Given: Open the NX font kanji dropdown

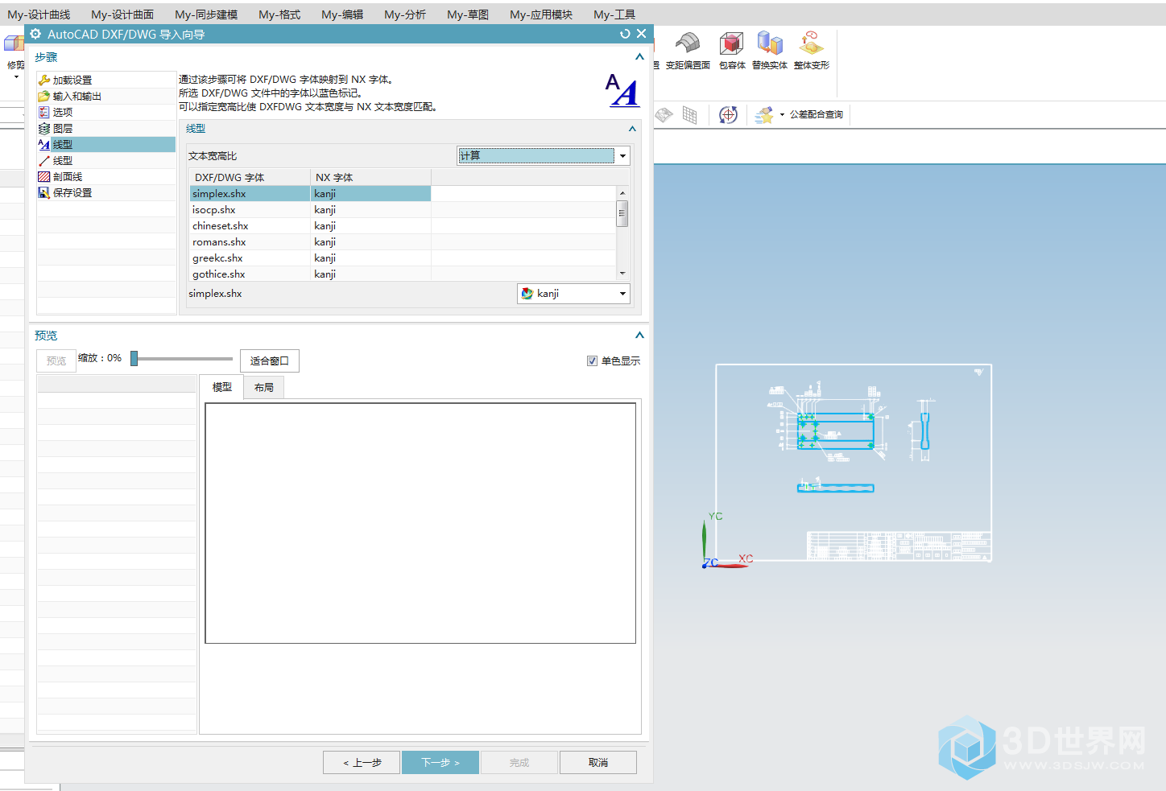Looking at the screenshot, I should pyautogui.click(x=573, y=294).
